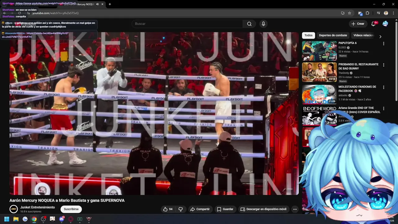Image resolution: width=398 pixels, height=224 pixels.
Task: Click the Suscribirse button
Action: (71, 209)
